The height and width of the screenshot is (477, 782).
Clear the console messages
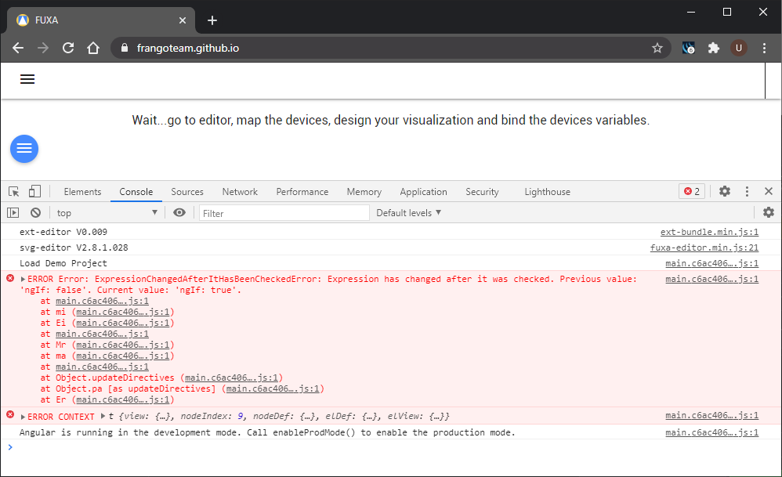coord(35,212)
